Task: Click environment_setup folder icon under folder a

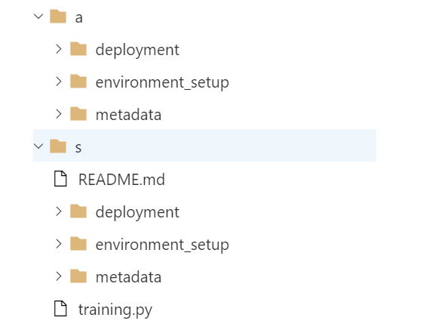Action: 78,82
